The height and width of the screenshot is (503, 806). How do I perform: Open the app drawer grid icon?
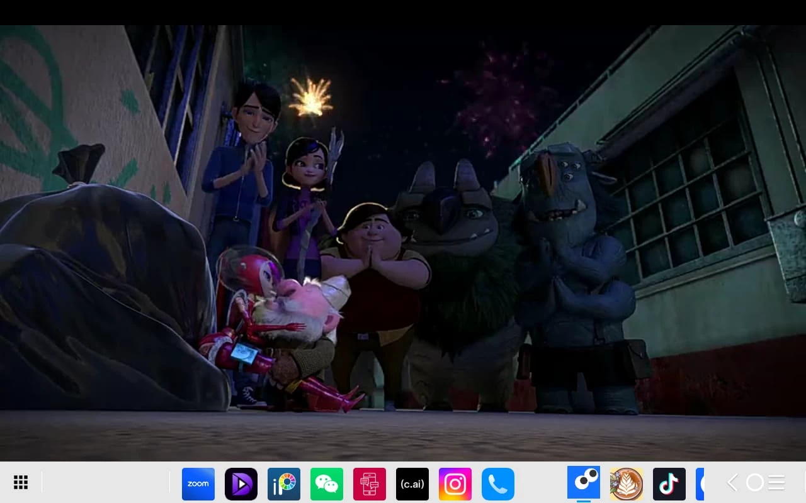(21, 483)
